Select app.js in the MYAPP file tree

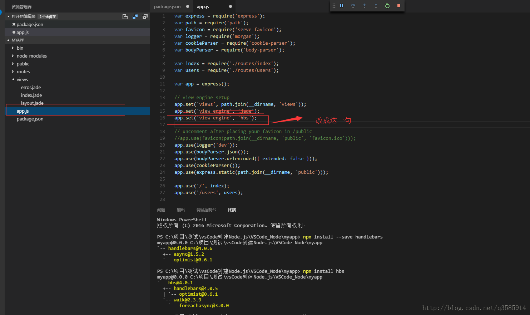pos(77,111)
